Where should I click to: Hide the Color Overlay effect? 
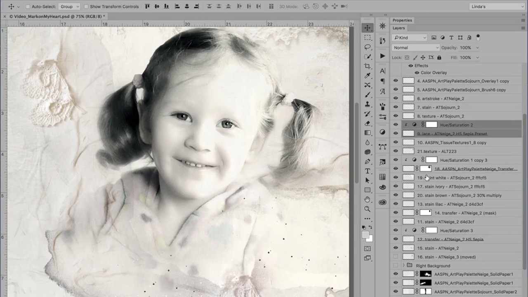(417, 73)
